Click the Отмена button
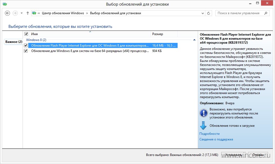Screen dimensions: 275x164 coord(258,155)
